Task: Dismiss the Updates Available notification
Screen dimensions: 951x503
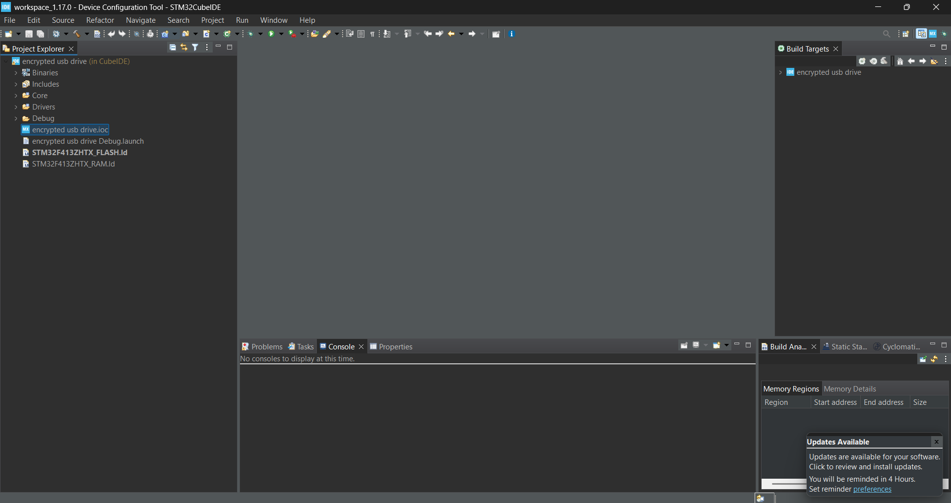Action: coord(936,442)
